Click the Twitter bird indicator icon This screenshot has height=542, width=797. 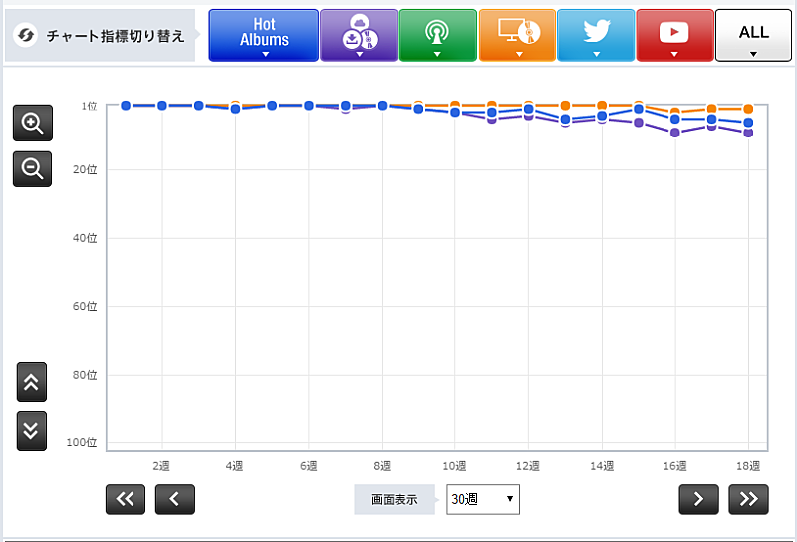[x=595, y=35]
